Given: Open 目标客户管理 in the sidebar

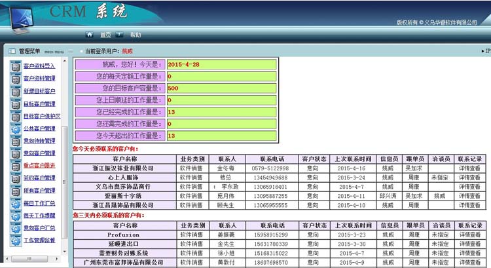Looking at the screenshot, I should (x=39, y=104).
